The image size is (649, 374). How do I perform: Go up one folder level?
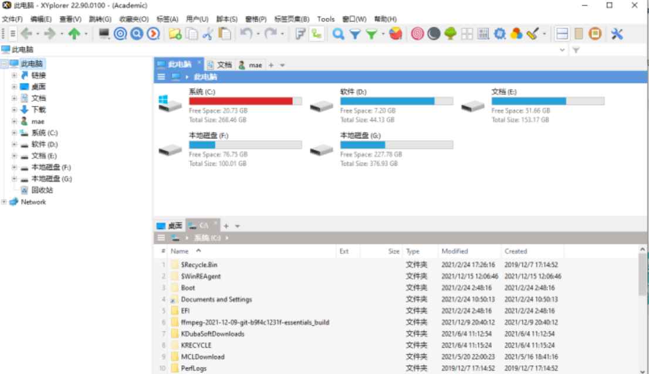(75, 33)
